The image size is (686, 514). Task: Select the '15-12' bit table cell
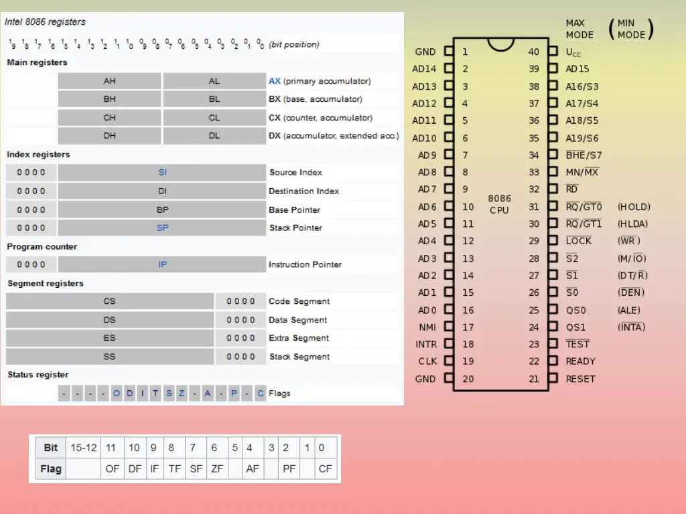(84, 448)
